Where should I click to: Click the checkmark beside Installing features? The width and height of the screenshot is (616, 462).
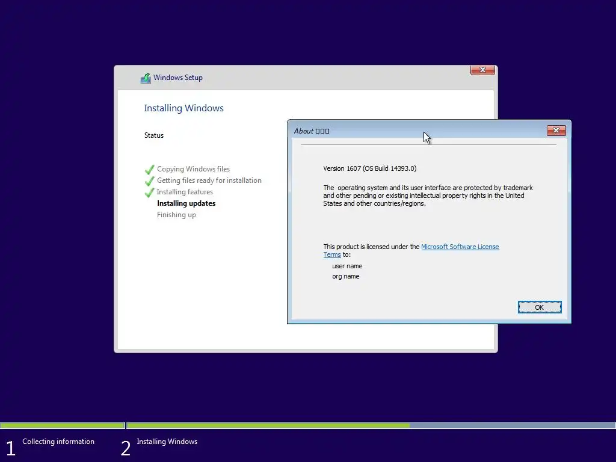coord(149,192)
